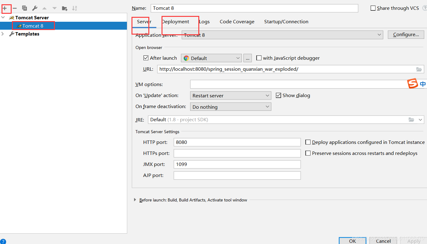Click the browser ellipsis button
Image resolution: width=427 pixels, height=244 pixels.
(x=247, y=58)
